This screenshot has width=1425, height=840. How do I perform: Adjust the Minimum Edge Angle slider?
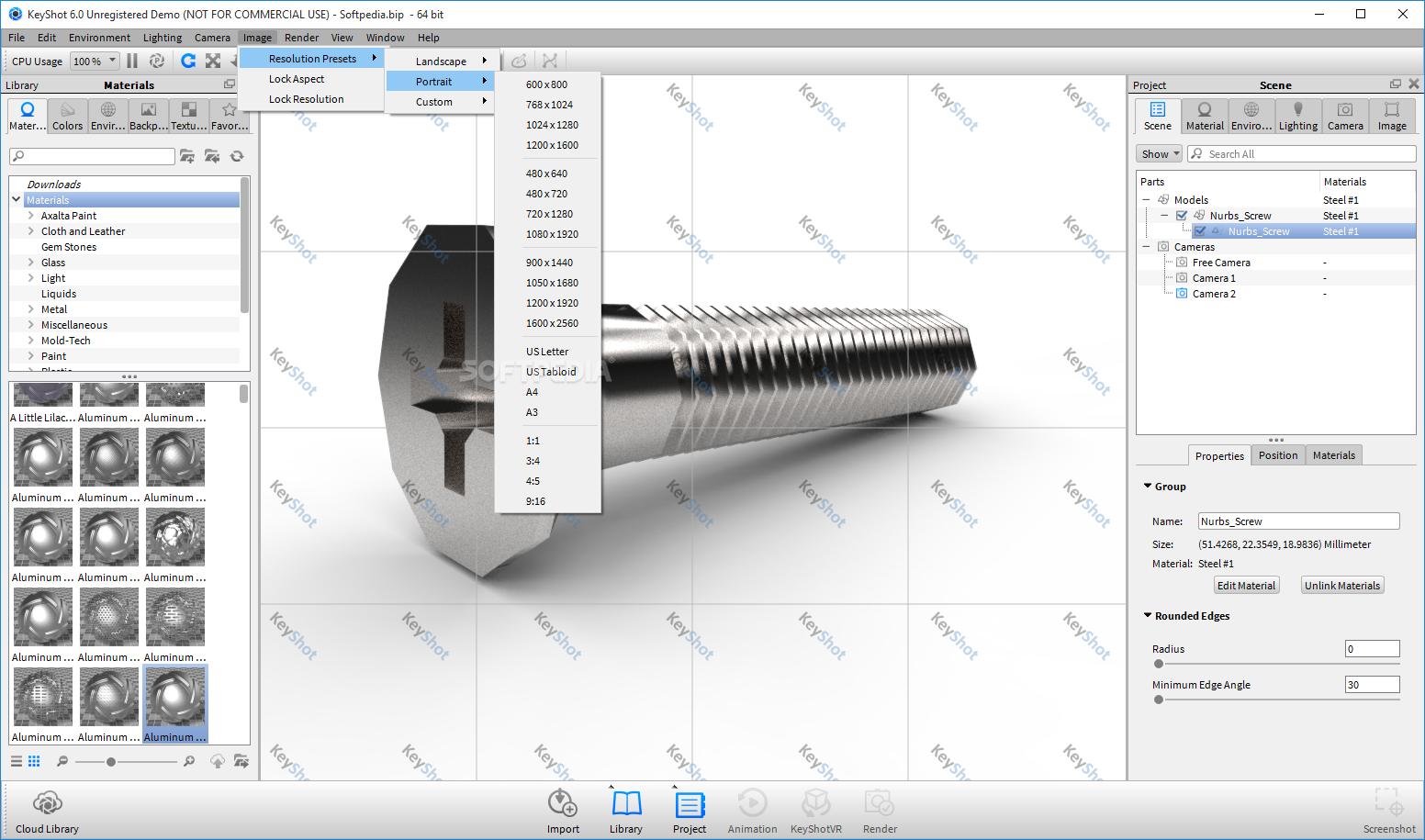(x=1159, y=700)
